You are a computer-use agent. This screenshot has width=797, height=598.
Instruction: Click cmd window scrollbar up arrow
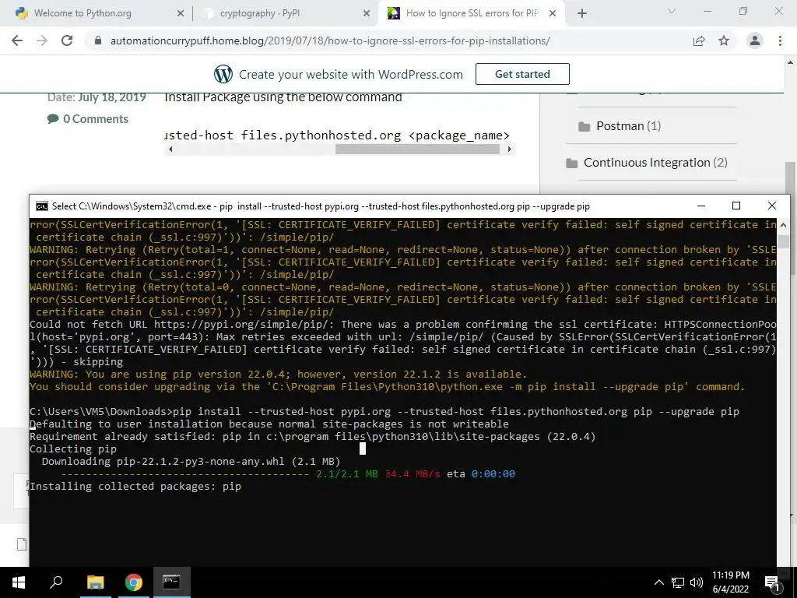pyautogui.click(x=783, y=225)
